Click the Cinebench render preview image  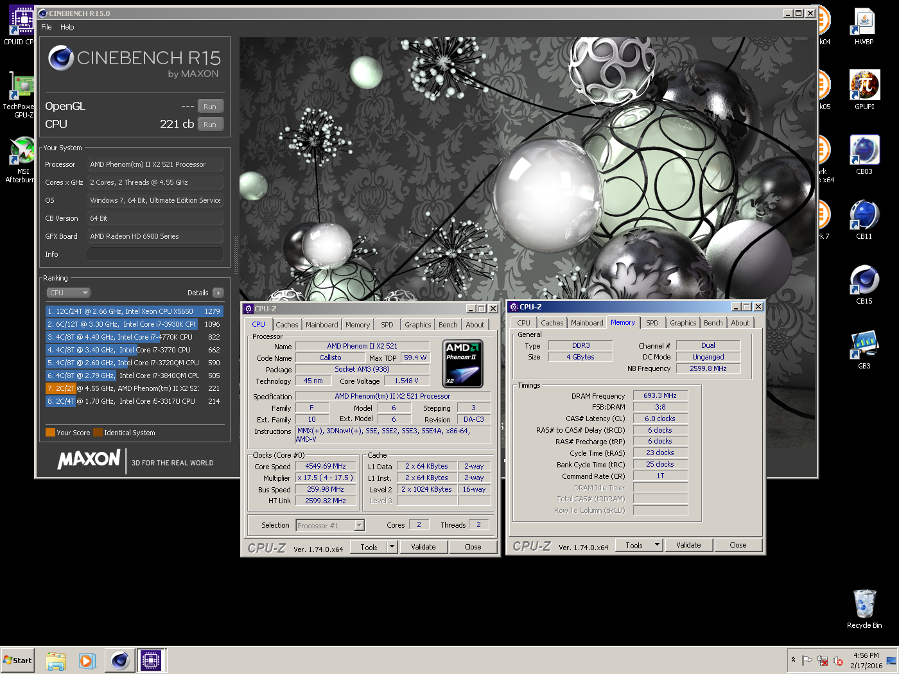[528, 169]
